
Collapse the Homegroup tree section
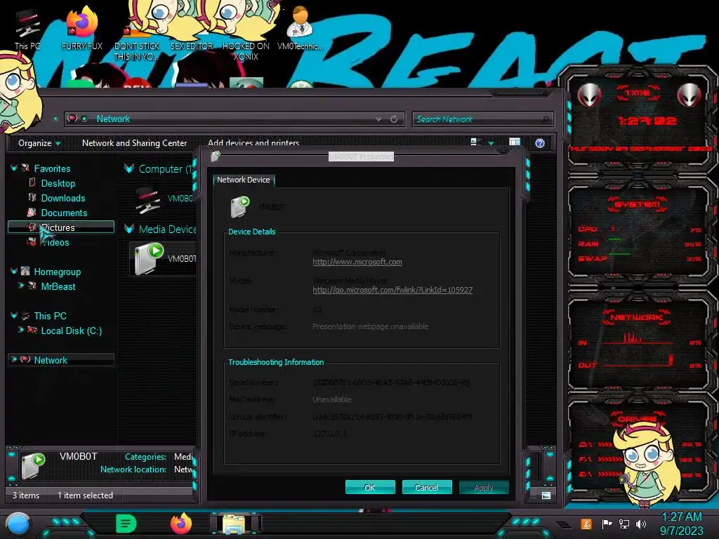(x=14, y=272)
